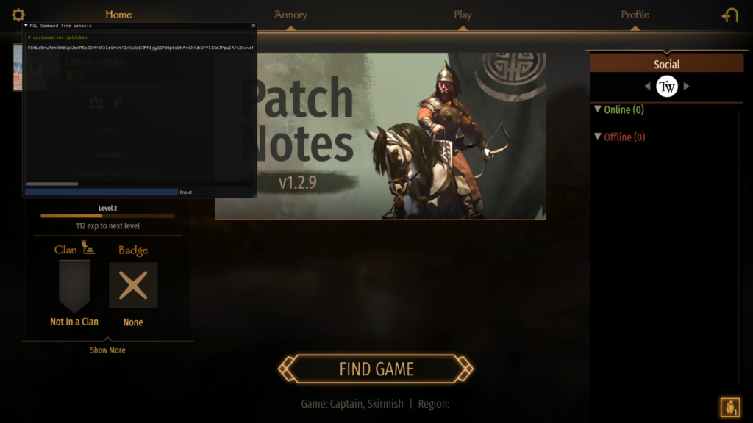Click the exit arrow icon
Viewport: 753px width, 423px height.
(730, 15)
